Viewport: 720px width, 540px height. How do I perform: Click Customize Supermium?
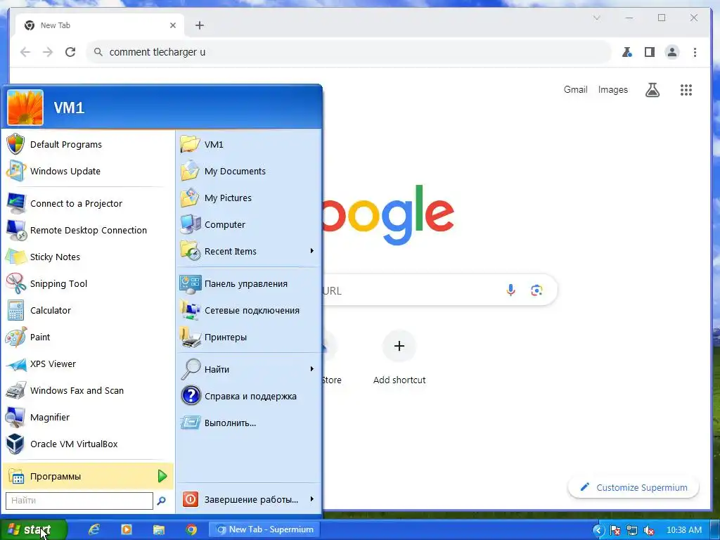634,487
